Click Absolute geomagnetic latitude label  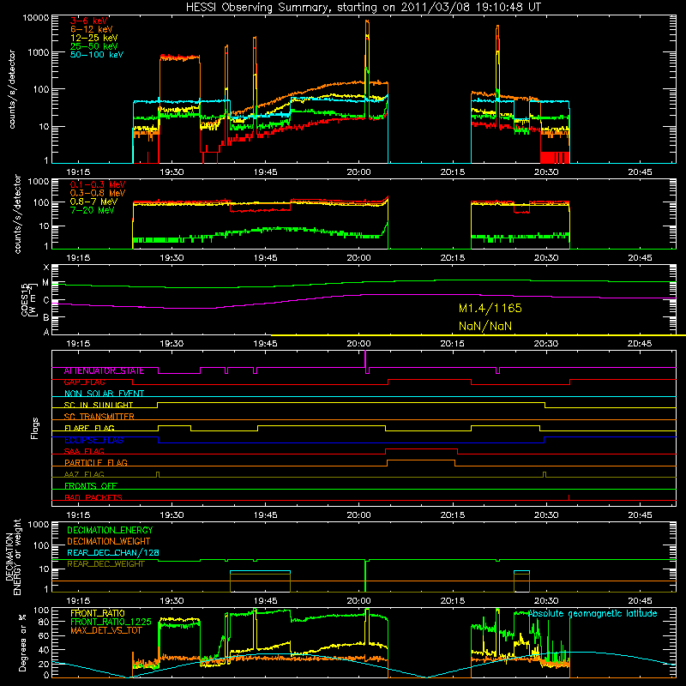pos(593,613)
